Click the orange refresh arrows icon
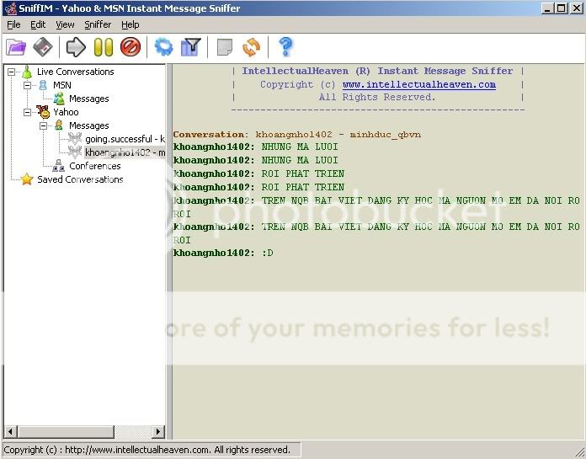The width and height of the screenshot is (586, 459). pyautogui.click(x=252, y=47)
